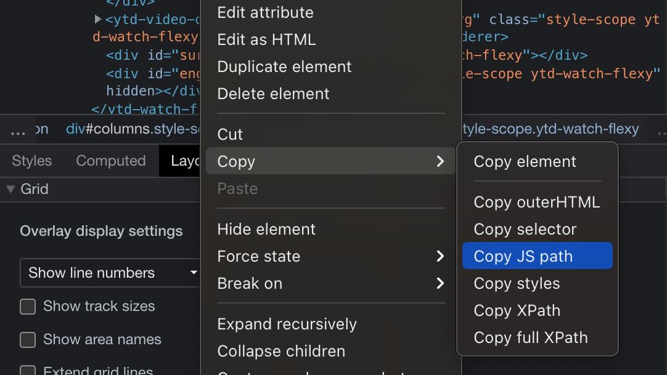Click Delete element in context menu
The width and height of the screenshot is (667, 375).
[x=273, y=94]
